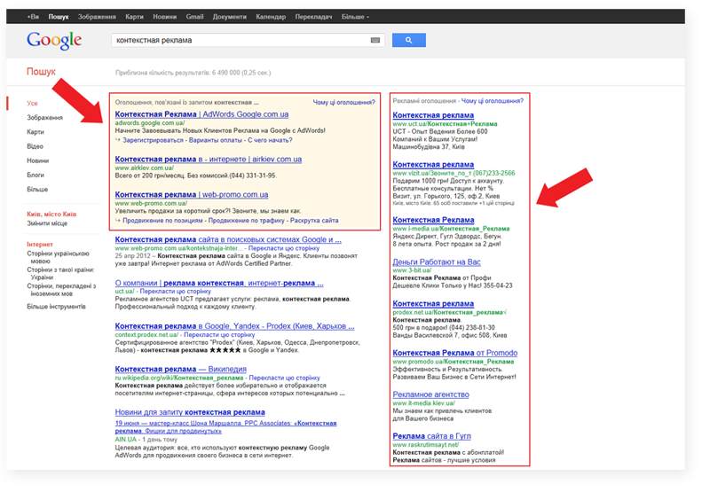Click Продвижение по трафику sitelink
Viewport: 702px width, 492px height.
pos(246,221)
